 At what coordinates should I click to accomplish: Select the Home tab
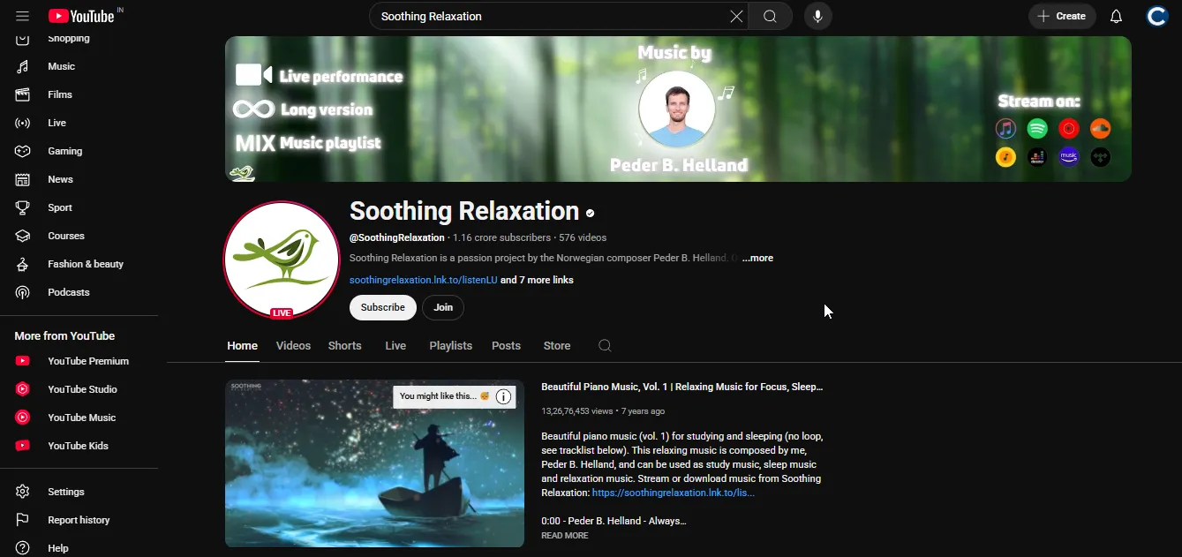[243, 346]
